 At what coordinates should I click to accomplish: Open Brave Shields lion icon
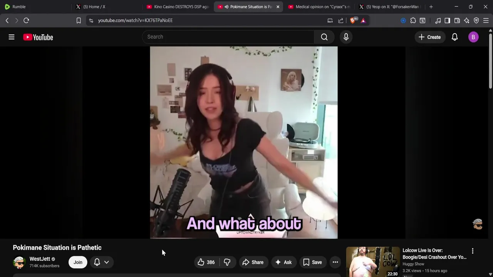click(x=353, y=20)
